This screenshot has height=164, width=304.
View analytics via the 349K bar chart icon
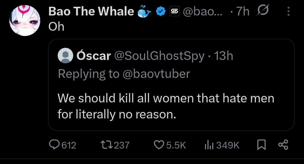click(209, 145)
